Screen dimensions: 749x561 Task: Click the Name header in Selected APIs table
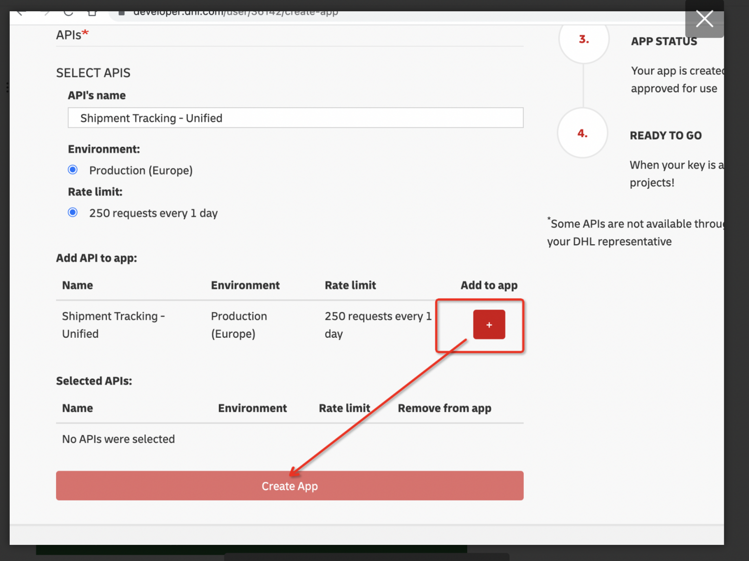click(x=78, y=408)
